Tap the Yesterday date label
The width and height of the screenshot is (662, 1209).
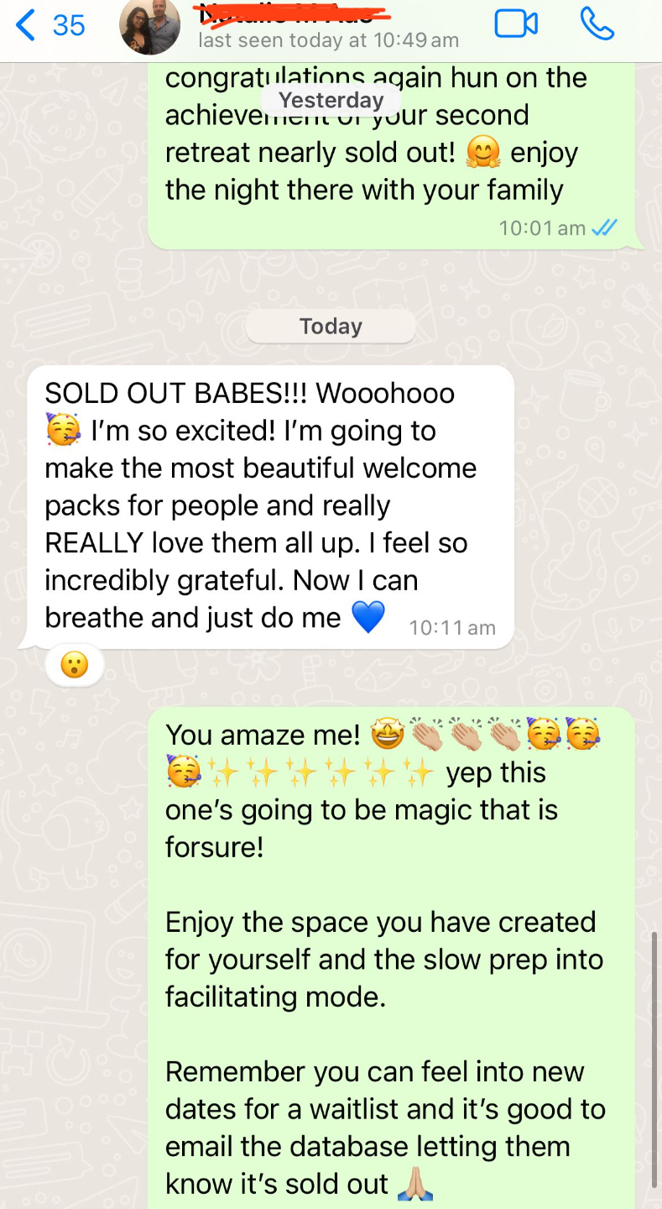point(331,100)
